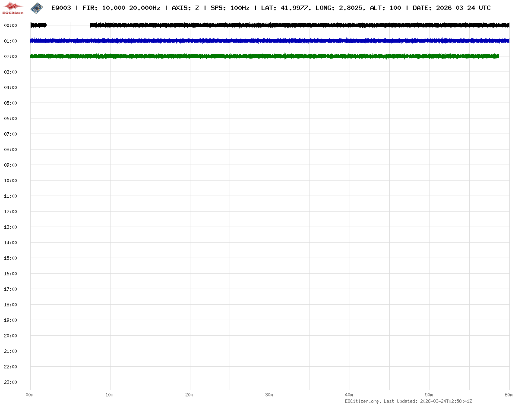
Task: Click the data gap in the black trace
Action: tap(68, 25)
